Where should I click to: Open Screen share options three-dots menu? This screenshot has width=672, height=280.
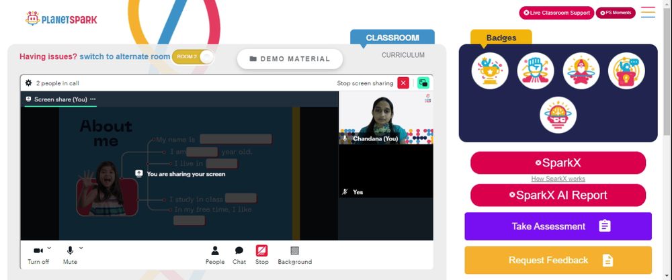point(93,99)
